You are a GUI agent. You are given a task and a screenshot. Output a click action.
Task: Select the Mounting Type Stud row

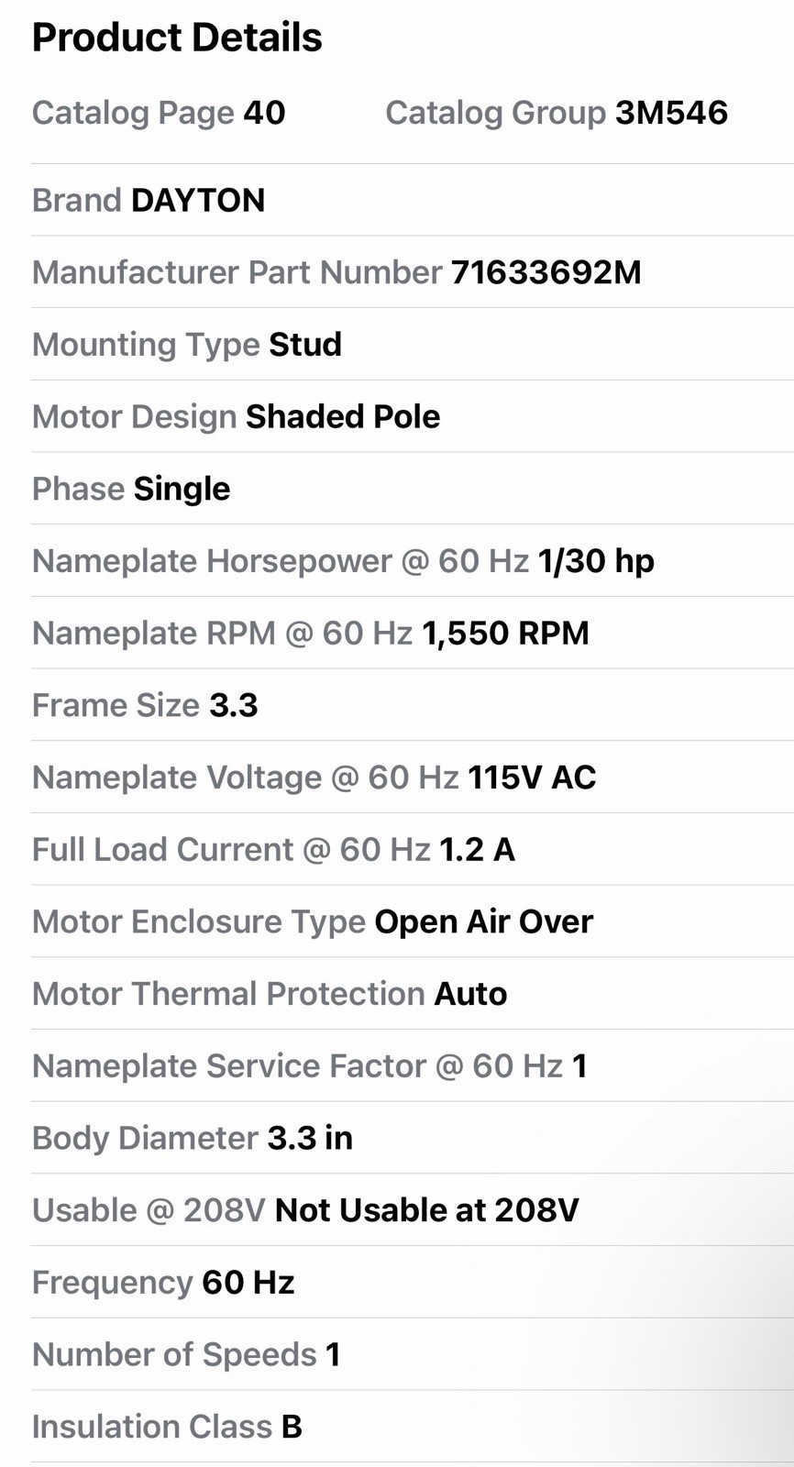pyautogui.click(x=413, y=345)
